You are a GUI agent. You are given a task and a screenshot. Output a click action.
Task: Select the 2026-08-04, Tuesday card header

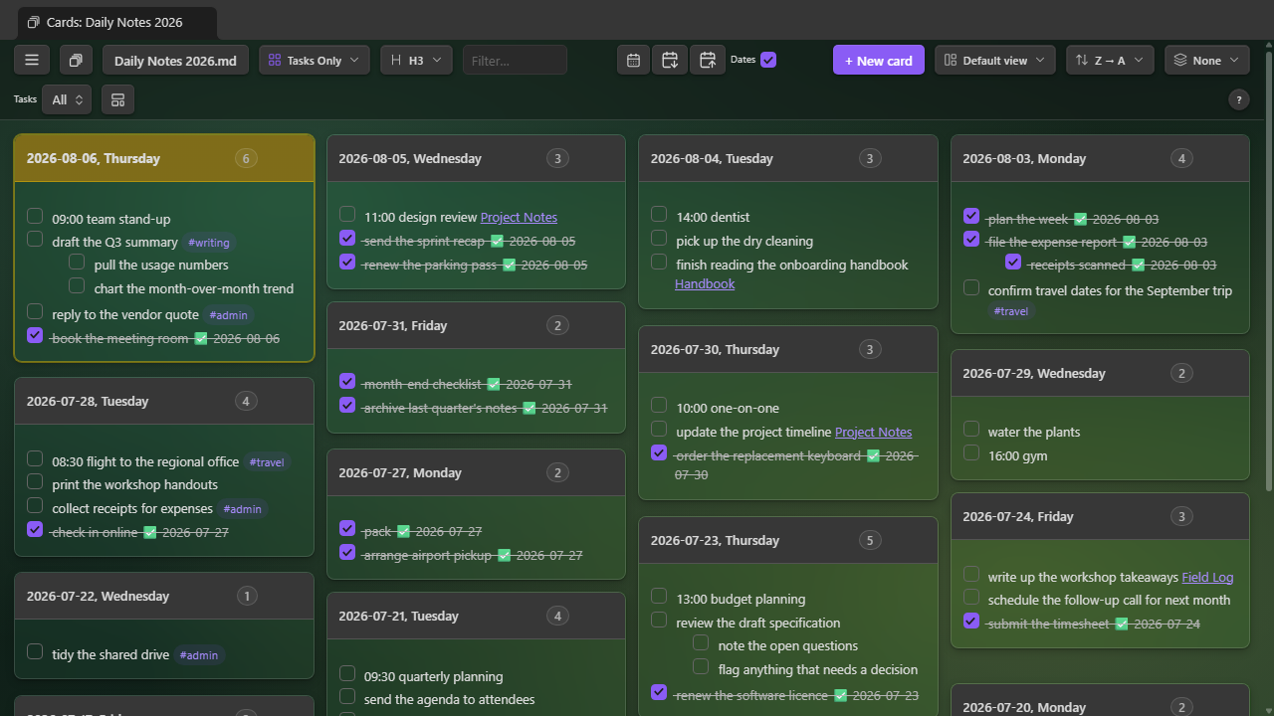788,158
